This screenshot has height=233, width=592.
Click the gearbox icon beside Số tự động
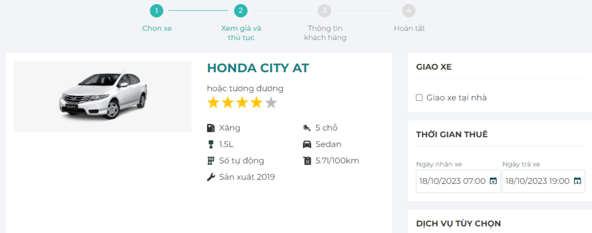210,161
